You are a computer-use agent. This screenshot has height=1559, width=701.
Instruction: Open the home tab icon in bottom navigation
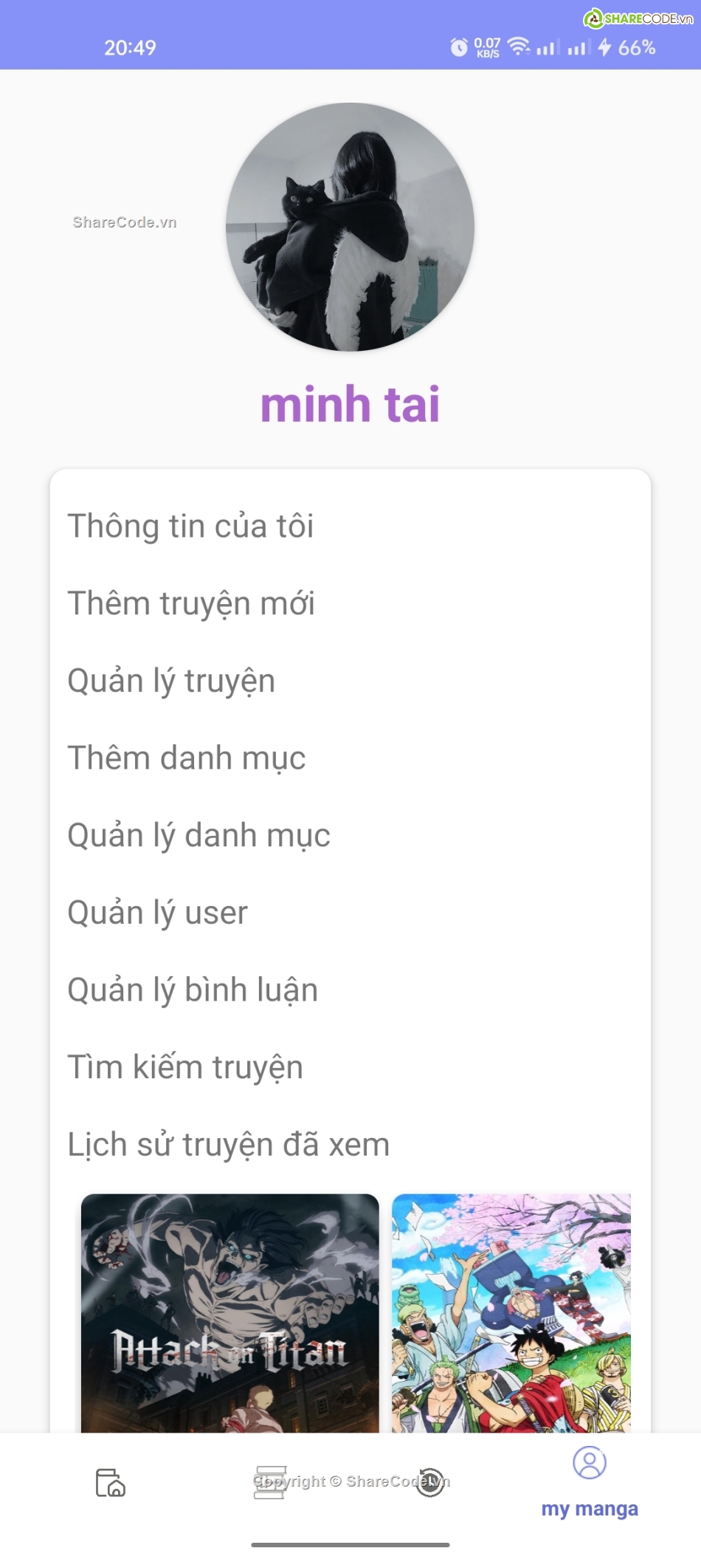tap(111, 1482)
